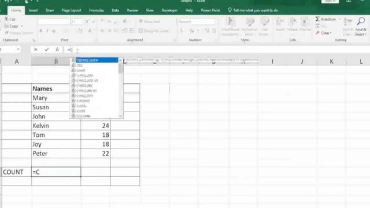Viewport: 370px width, 208px height.
Task: Click the Fill Color bucket icon
Action: tap(80, 31)
